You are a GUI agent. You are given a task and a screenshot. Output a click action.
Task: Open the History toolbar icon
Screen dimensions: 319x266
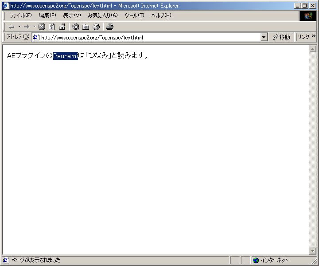pyautogui.click(x=96, y=27)
